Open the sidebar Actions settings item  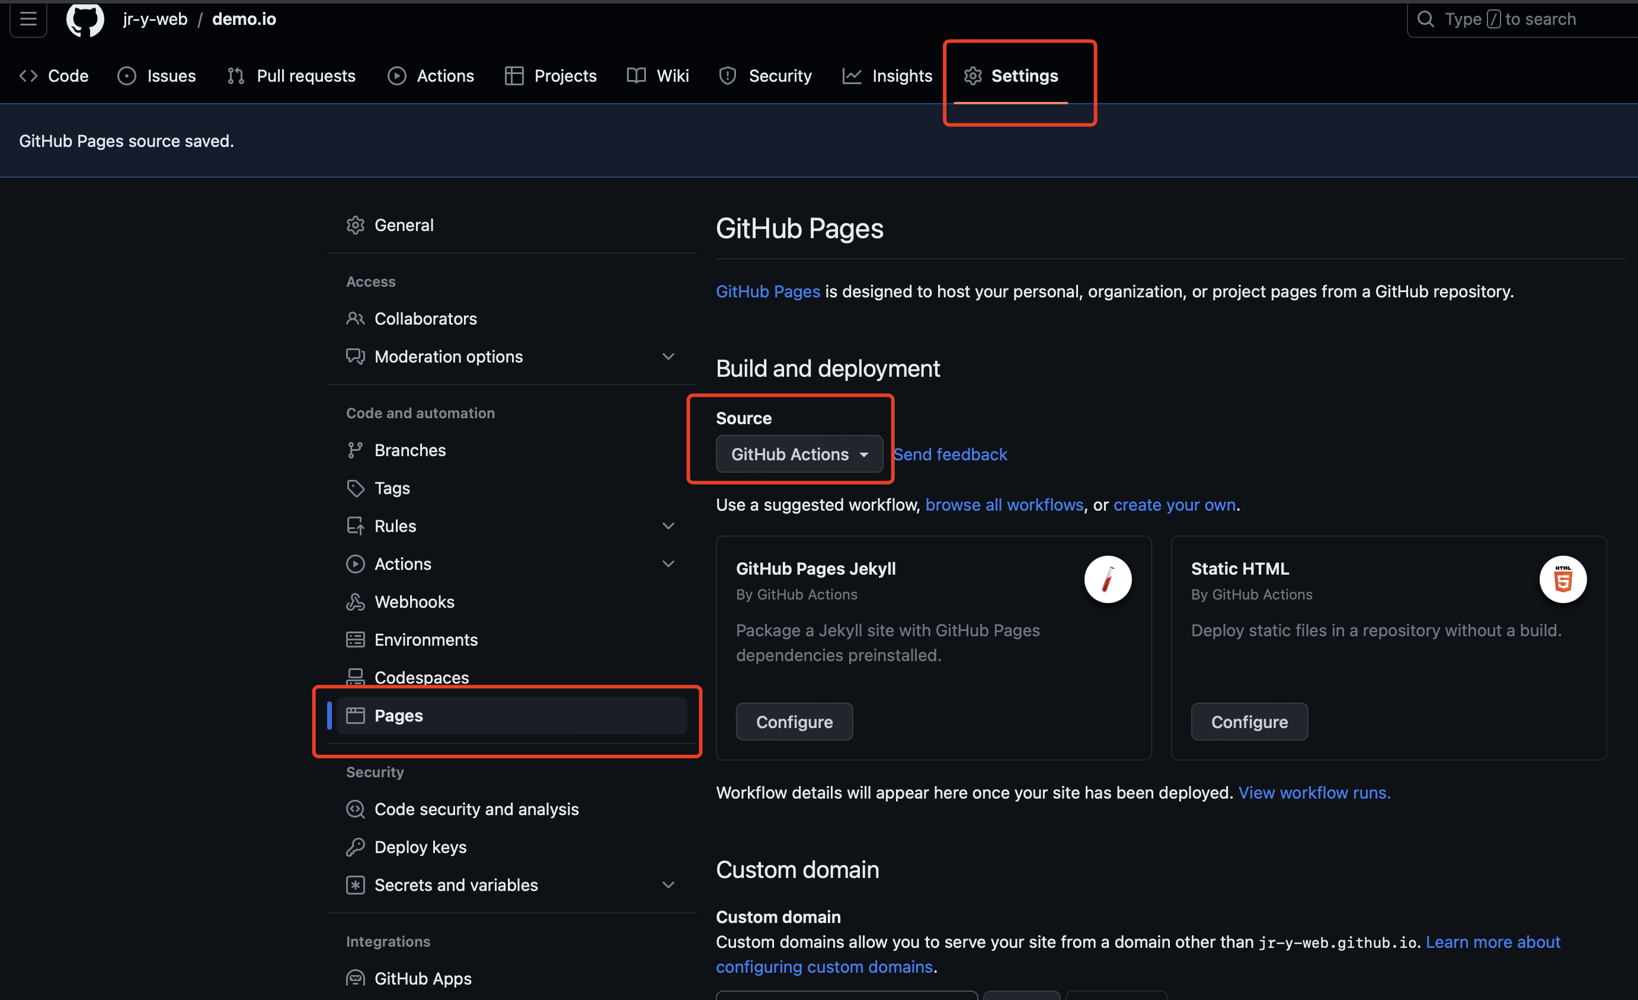[x=512, y=563]
